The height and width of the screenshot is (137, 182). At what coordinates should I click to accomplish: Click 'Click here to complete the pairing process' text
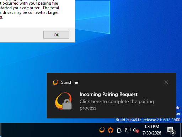tap(117, 105)
